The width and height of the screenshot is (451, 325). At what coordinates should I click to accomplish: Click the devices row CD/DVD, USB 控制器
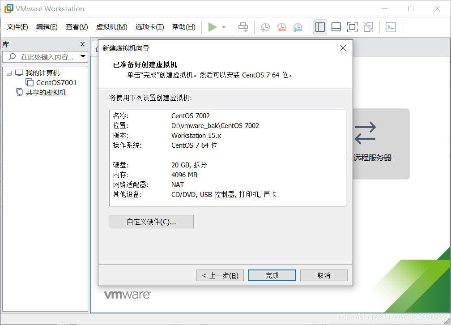point(224,194)
